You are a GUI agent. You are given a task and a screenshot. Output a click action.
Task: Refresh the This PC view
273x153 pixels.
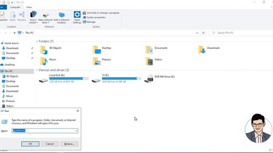(203, 33)
